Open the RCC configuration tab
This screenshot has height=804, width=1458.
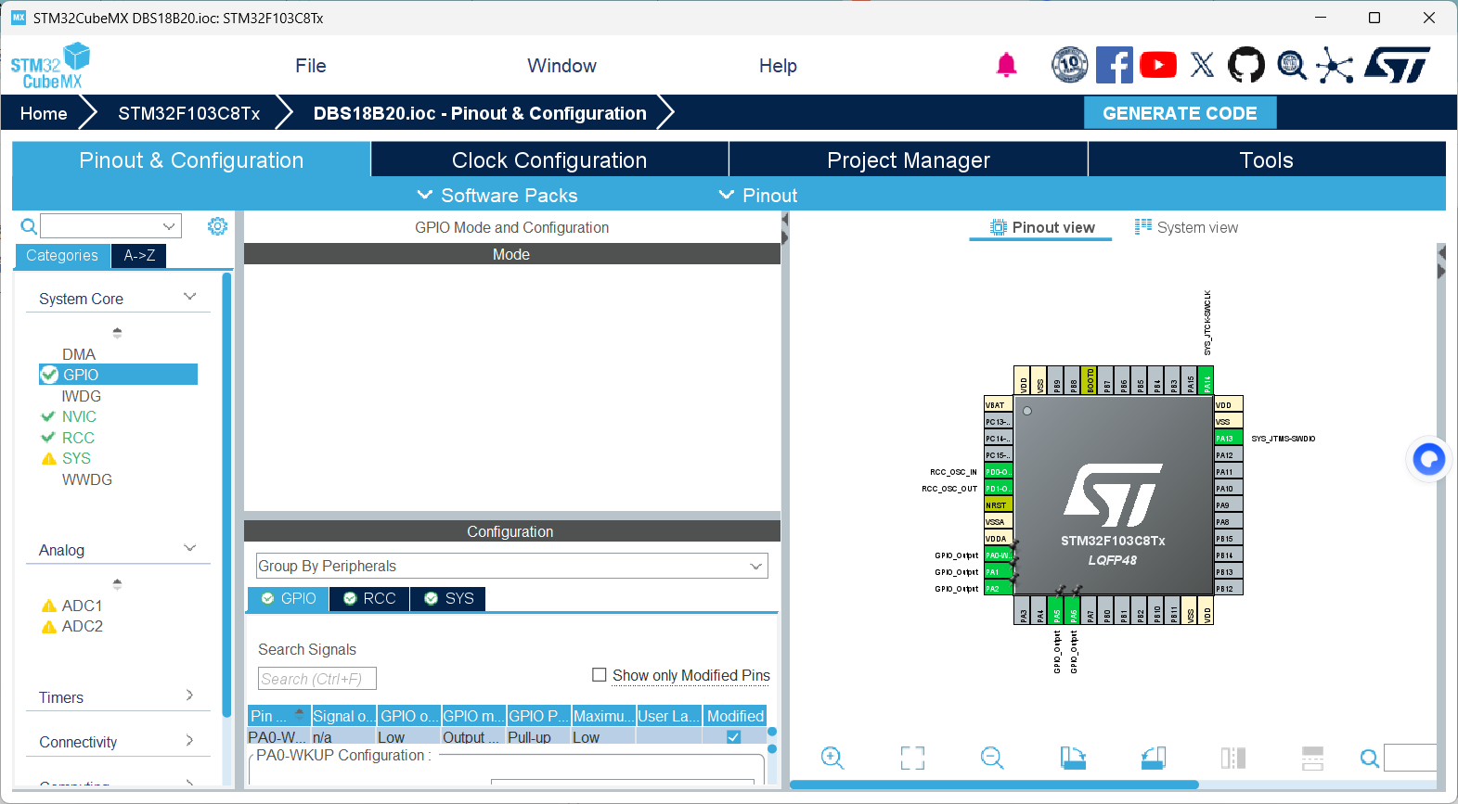369,599
